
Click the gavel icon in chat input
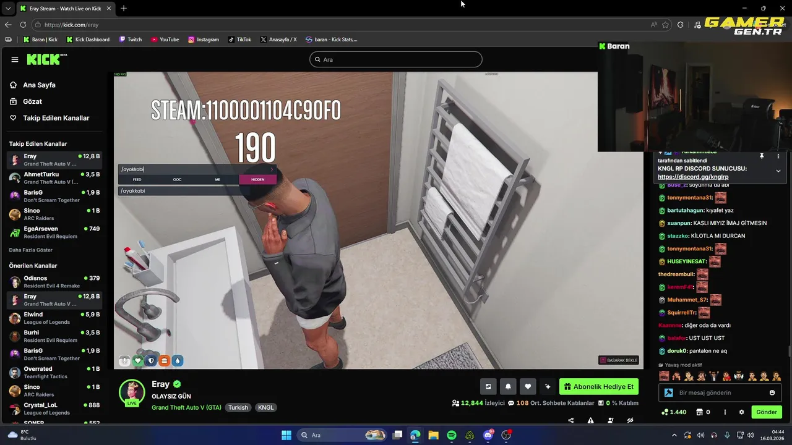pos(669,392)
